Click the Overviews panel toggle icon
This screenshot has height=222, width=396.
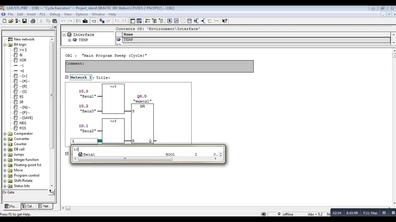coord(132,21)
